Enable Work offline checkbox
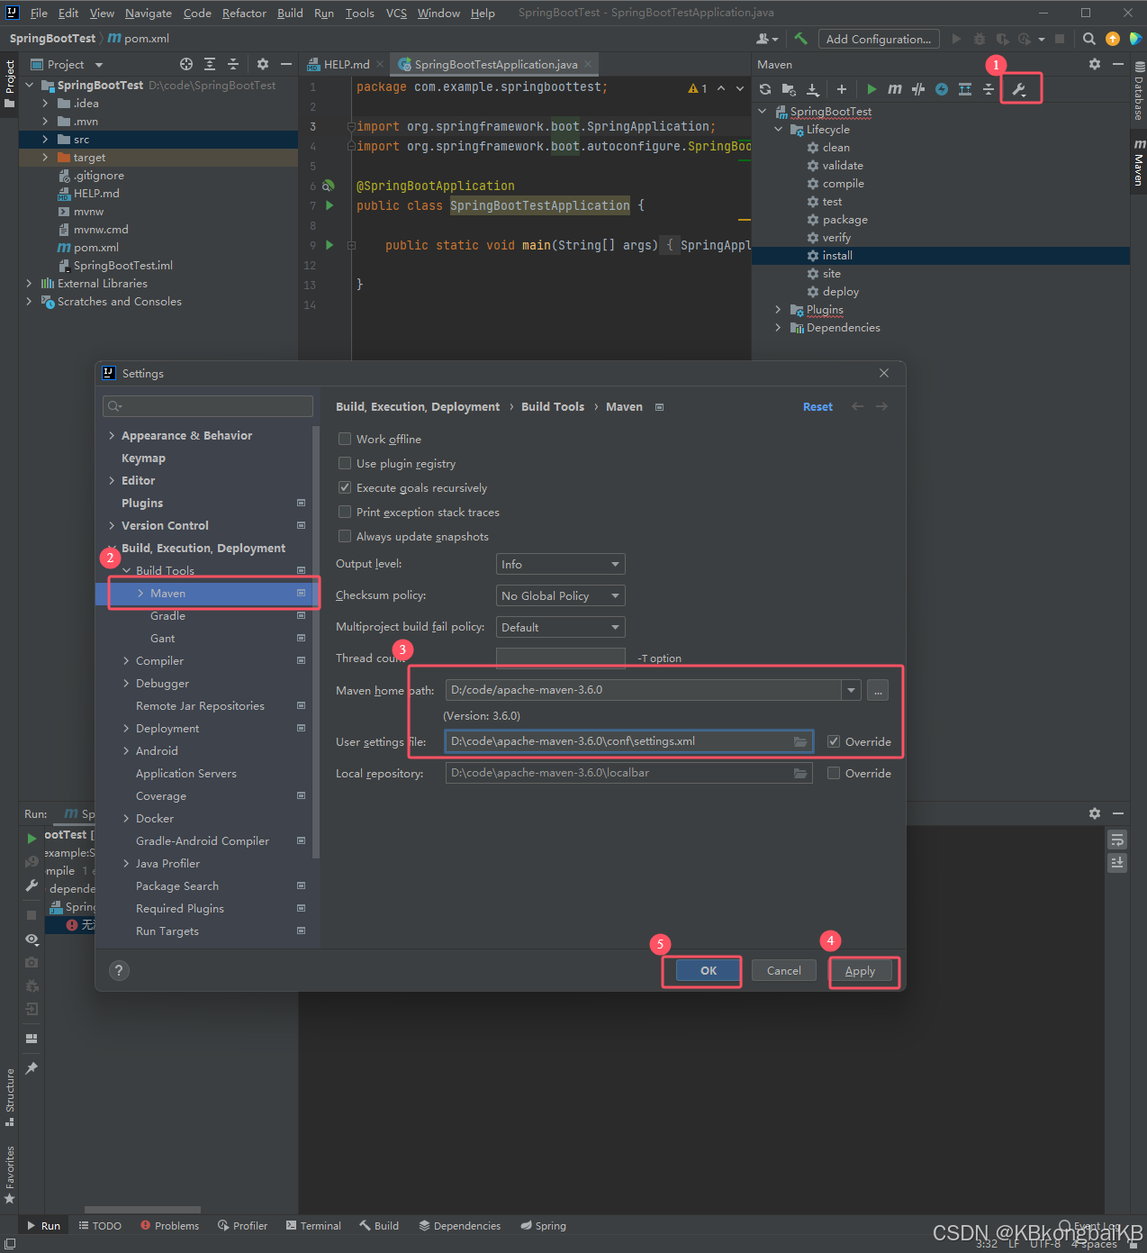 [344, 439]
